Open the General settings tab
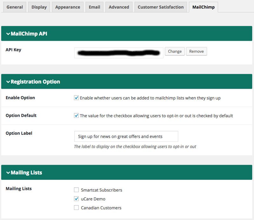The height and width of the screenshot is (220, 254). [15, 7]
